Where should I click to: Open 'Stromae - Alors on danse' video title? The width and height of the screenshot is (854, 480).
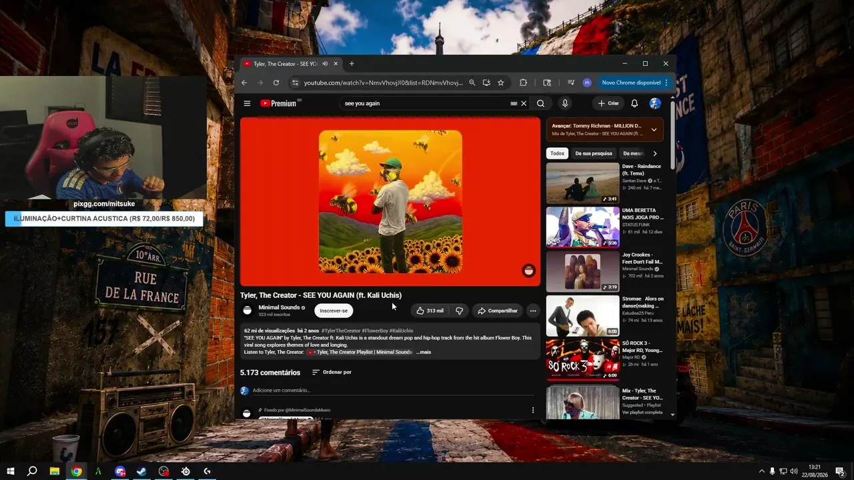643,302
